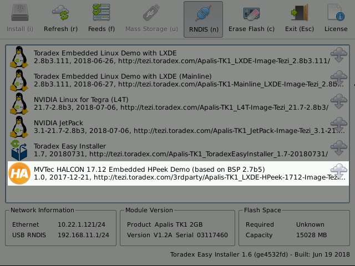
Task: Click penguin icon of NVIDIA Linux for Tegra
Action: pos(19,104)
